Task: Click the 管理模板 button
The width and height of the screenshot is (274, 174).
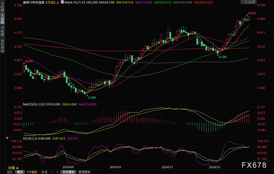Action: point(85,172)
